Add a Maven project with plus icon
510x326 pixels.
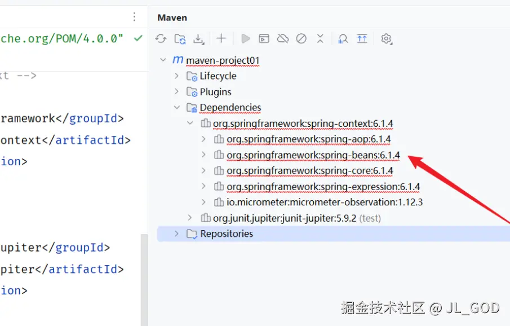tap(221, 38)
